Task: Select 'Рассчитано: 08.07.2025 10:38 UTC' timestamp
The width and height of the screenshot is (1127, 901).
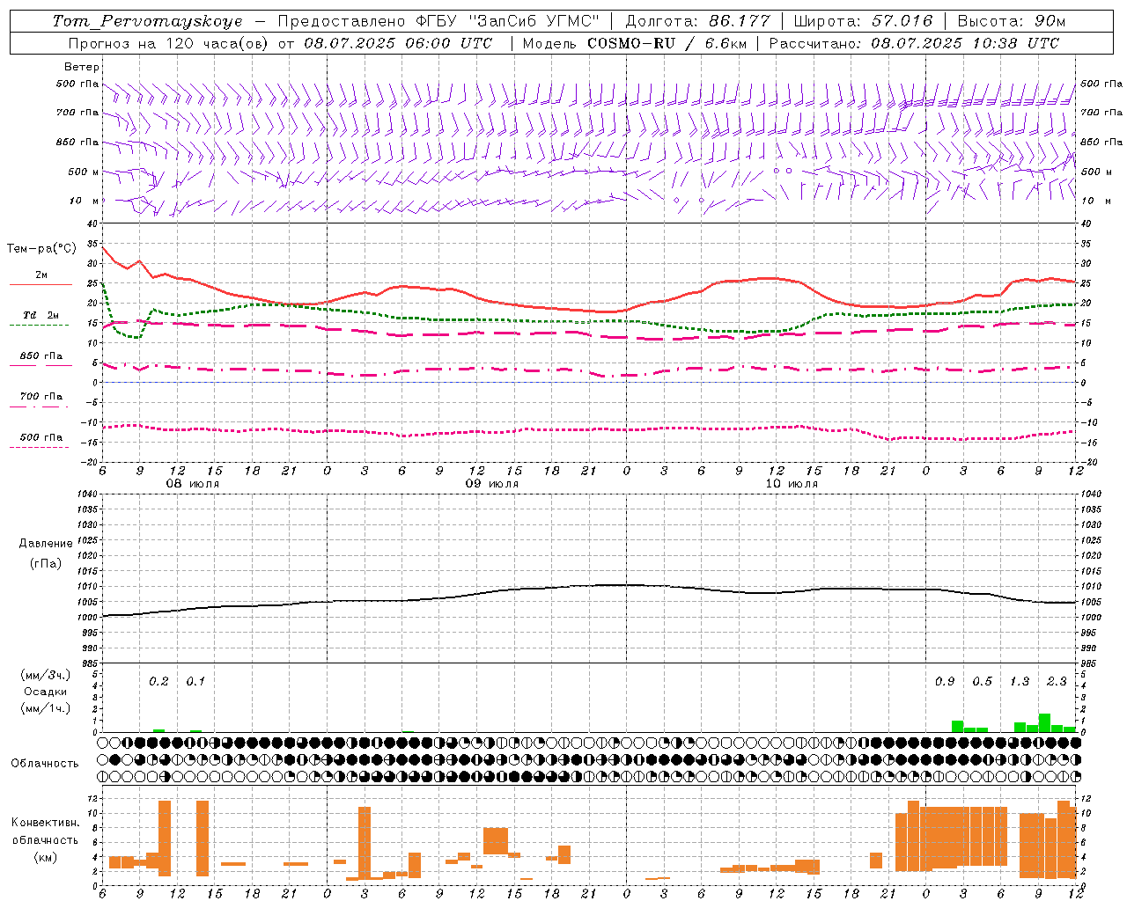Action: [914, 43]
